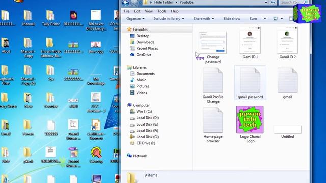Expand the Include in library dropdown
This screenshot has height=183, width=326.
coord(169,19)
